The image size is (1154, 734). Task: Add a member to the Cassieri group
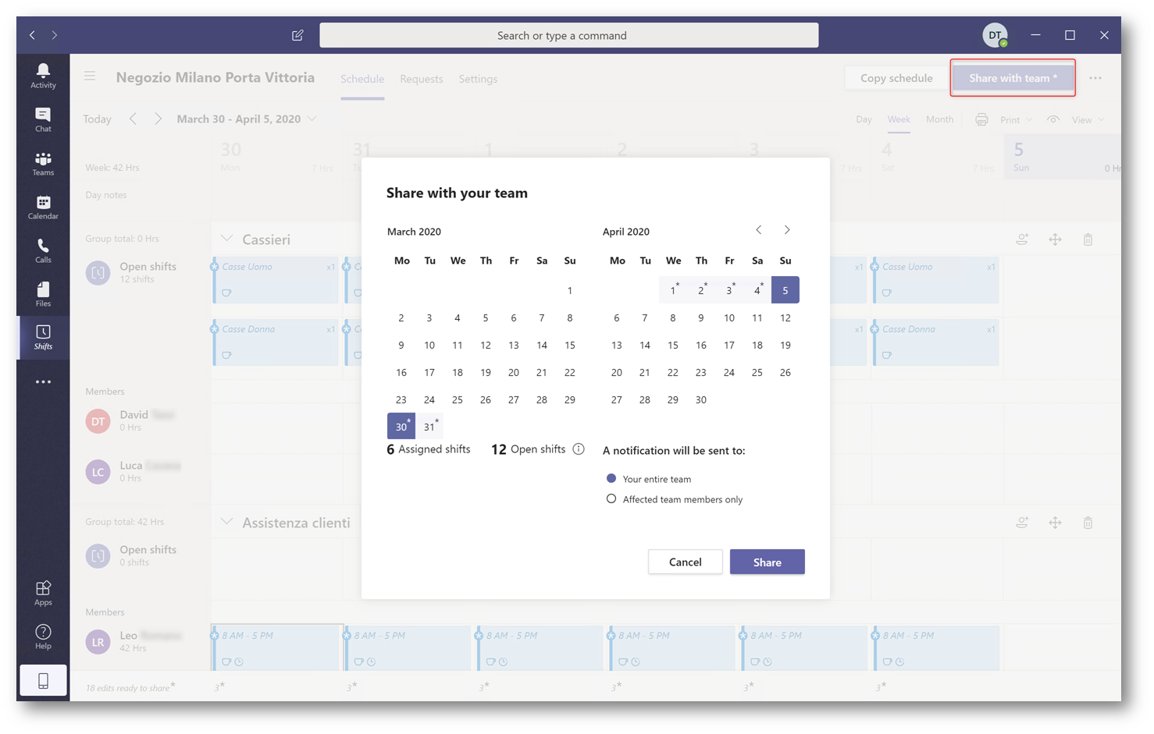click(1022, 239)
